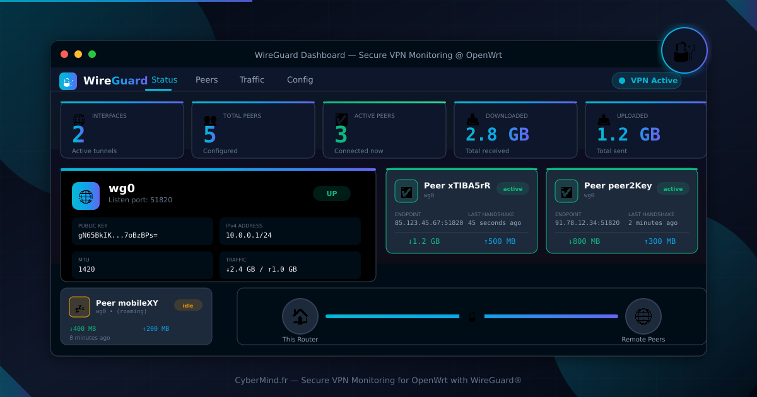Click the WireGuard shield logo icon

pos(67,81)
